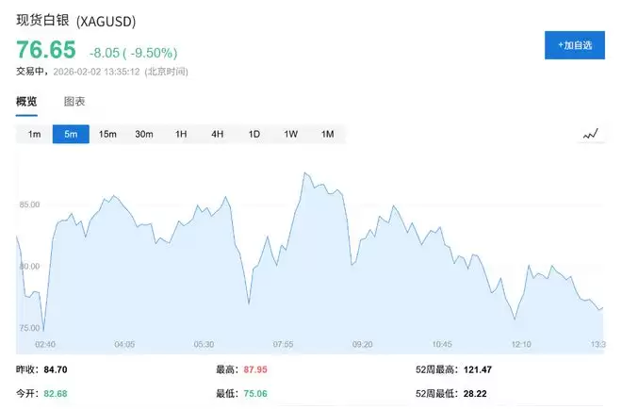Viewport: 622px width, 409px height.
Task: Choose the 1H chart interval
Action: tap(181, 134)
